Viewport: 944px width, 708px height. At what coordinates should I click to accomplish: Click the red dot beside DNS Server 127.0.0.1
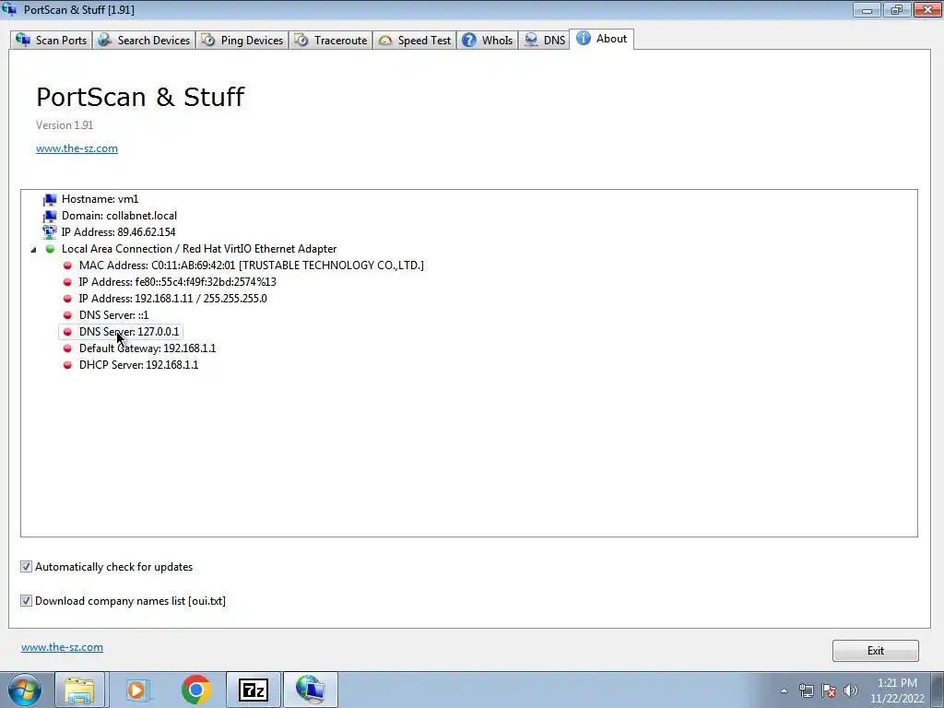pyautogui.click(x=67, y=332)
